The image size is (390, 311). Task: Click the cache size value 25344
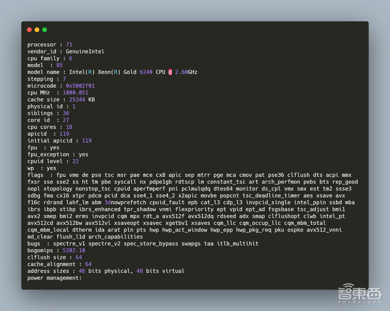[x=77, y=100]
